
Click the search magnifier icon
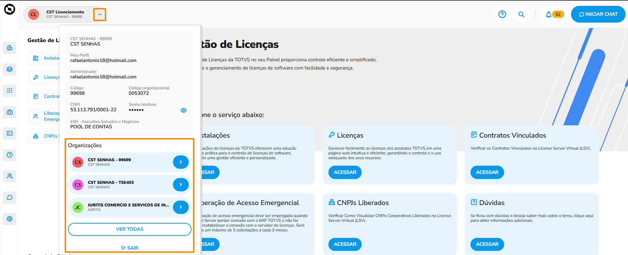(x=521, y=14)
